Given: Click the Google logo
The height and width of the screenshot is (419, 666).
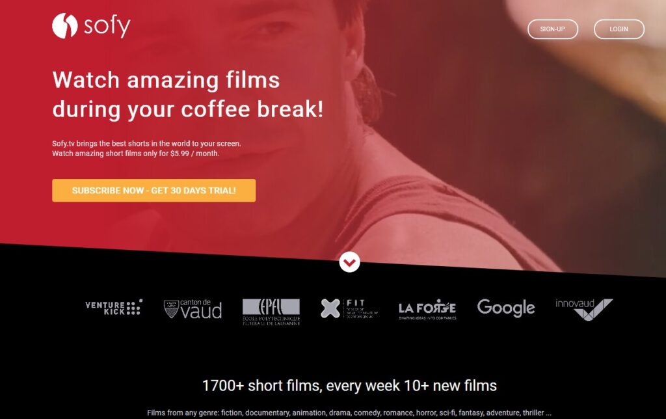Looking at the screenshot, I should pos(506,308).
